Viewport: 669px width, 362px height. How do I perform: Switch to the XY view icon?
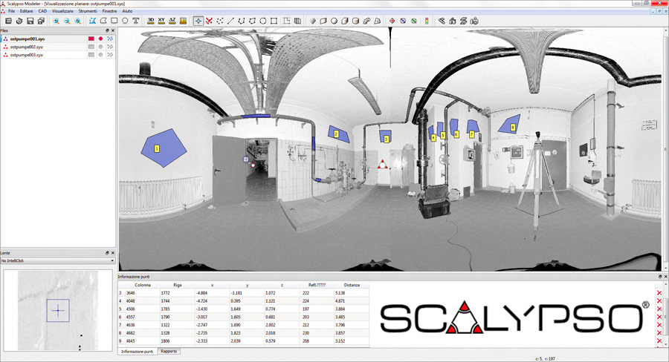tap(161, 21)
